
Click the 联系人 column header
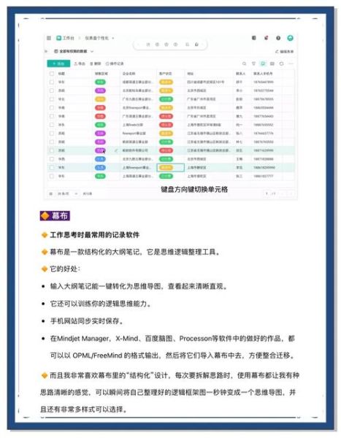[240, 74]
